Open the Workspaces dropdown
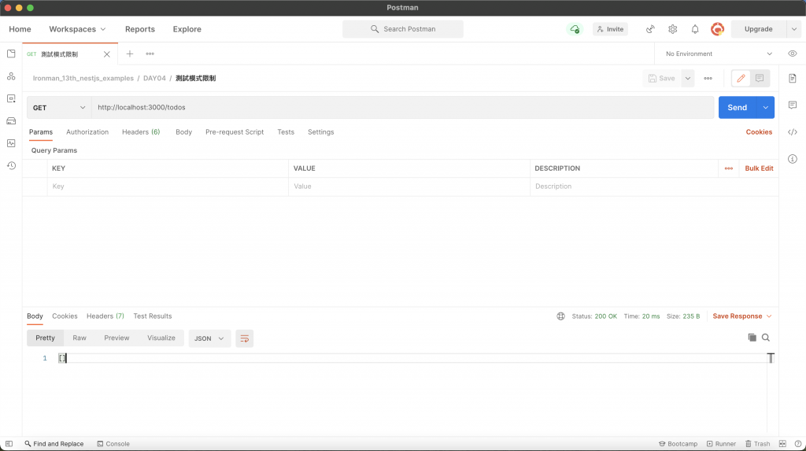This screenshot has height=451, width=806. click(77, 29)
